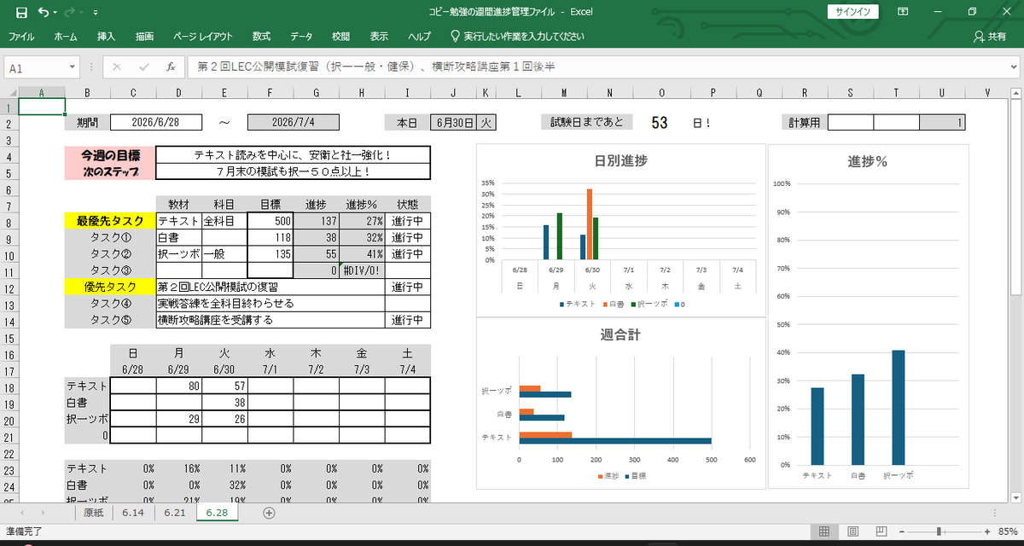The width and height of the screenshot is (1024, 546).
Task: Add a new sheet with plus icon
Action: (269, 513)
